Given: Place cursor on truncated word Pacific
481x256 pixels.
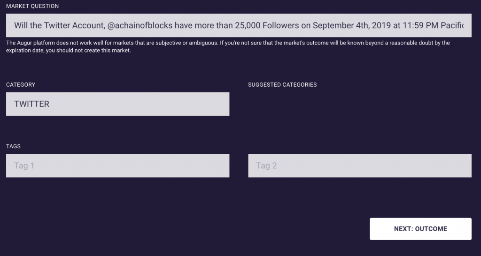Looking at the screenshot, I should [452, 25].
